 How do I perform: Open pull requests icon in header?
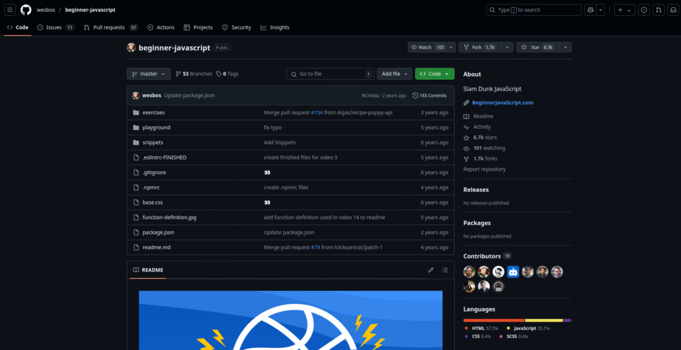pyautogui.click(x=658, y=10)
